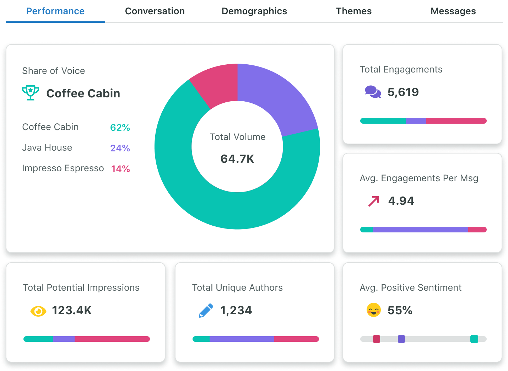Select the Themes tab
The image size is (508, 371).
click(353, 11)
